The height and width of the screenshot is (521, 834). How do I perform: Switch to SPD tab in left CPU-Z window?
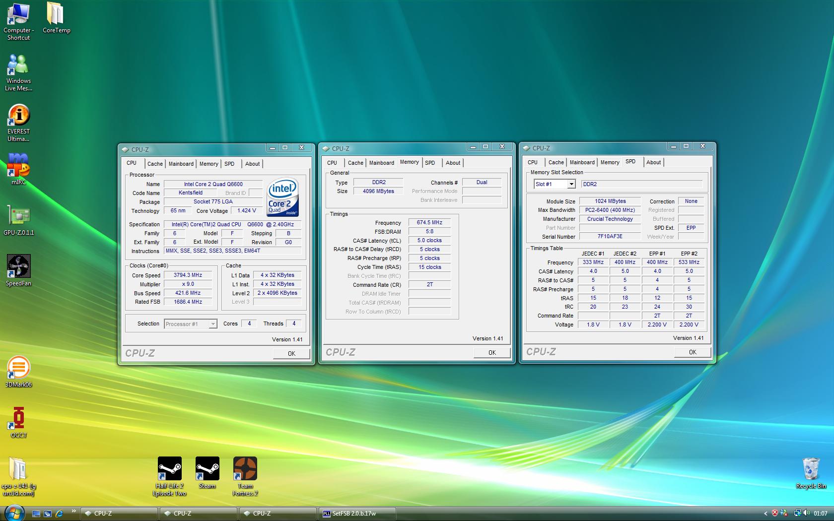(x=229, y=164)
